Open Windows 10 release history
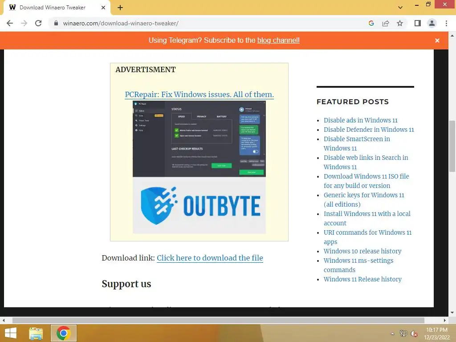456x342 pixels. pyautogui.click(x=362, y=251)
